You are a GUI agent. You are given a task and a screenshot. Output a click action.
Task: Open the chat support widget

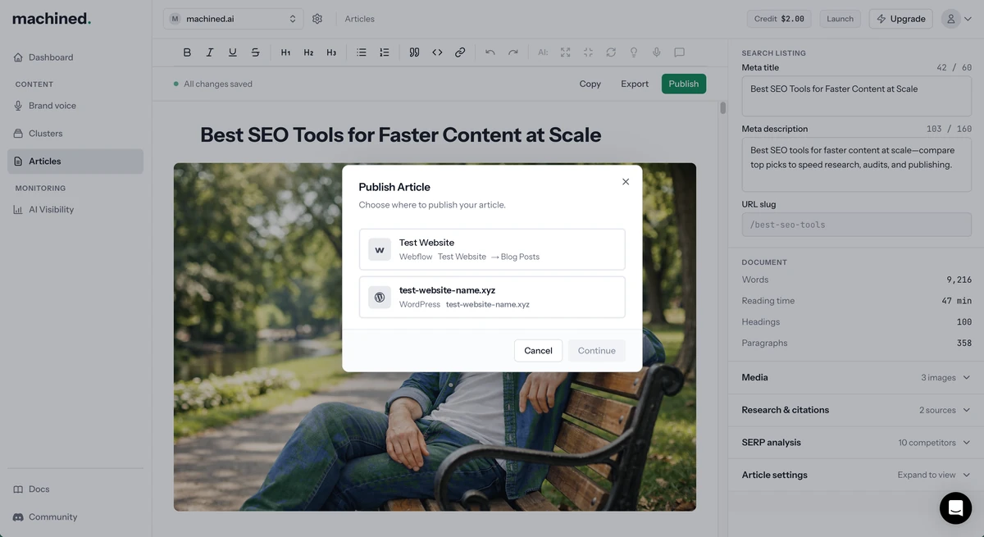click(955, 508)
